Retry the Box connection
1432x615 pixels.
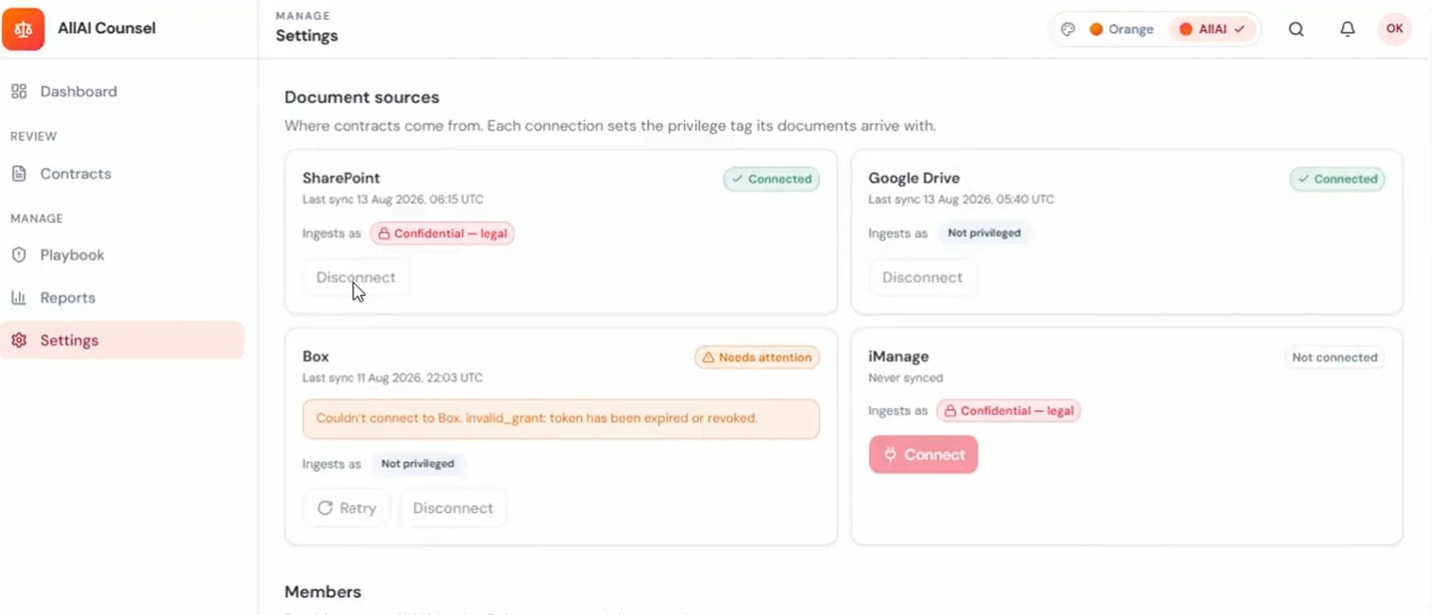[347, 508]
